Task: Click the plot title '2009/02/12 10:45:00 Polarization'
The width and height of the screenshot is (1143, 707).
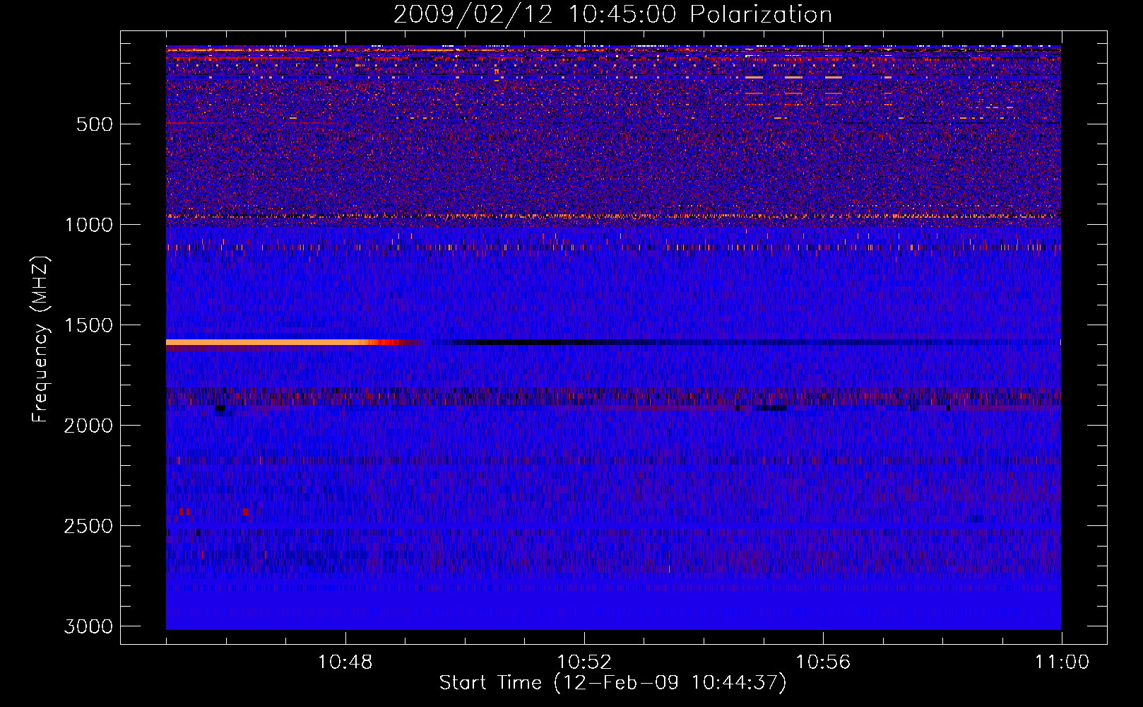Action: pos(612,15)
